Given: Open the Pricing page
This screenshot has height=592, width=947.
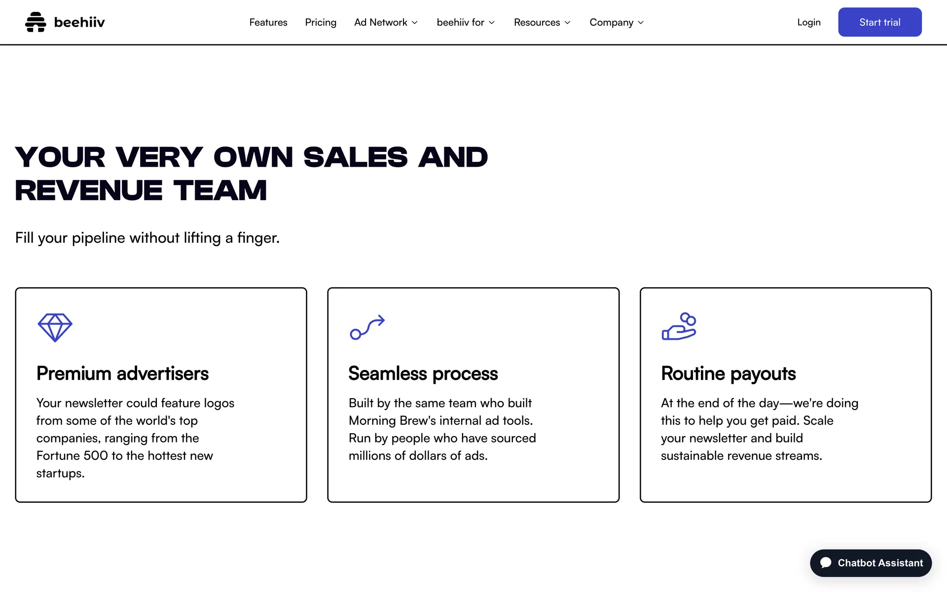Looking at the screenshot, I should pos(321,22).
